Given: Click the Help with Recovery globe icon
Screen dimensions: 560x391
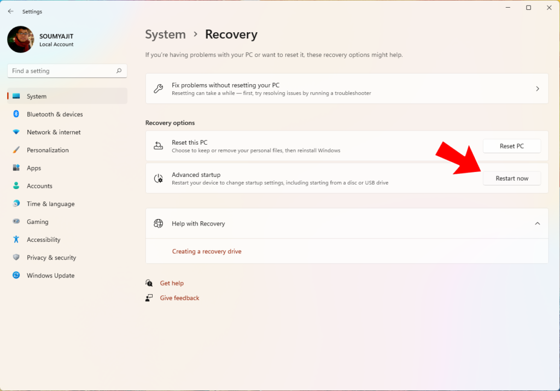Looking at the screenshot, I should click(158, 223).
